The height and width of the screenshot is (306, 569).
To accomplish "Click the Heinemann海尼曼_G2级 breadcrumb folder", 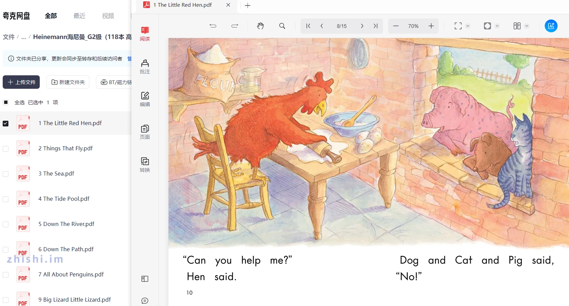I will click(x=82, y=37).
